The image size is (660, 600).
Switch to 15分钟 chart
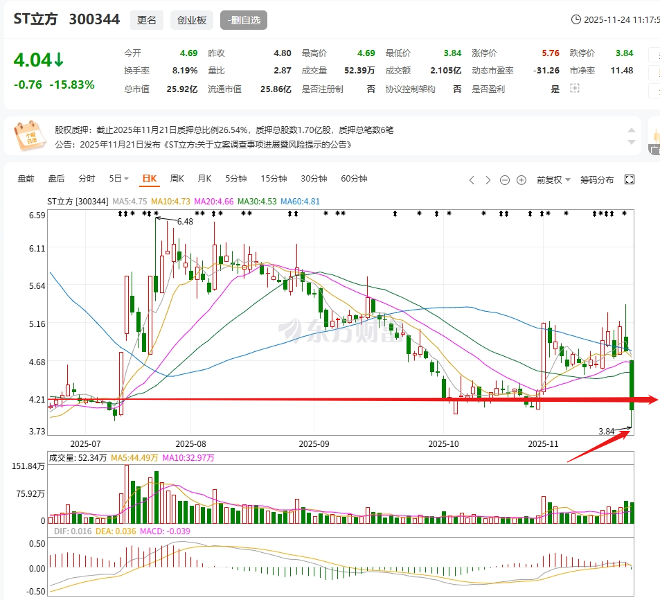click(274, 179)
